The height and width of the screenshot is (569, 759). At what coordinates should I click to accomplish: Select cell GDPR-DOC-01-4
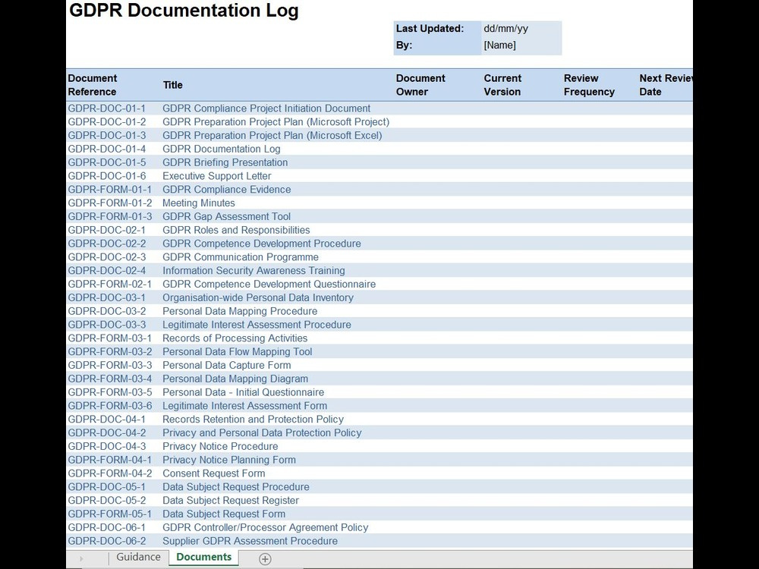106,149
